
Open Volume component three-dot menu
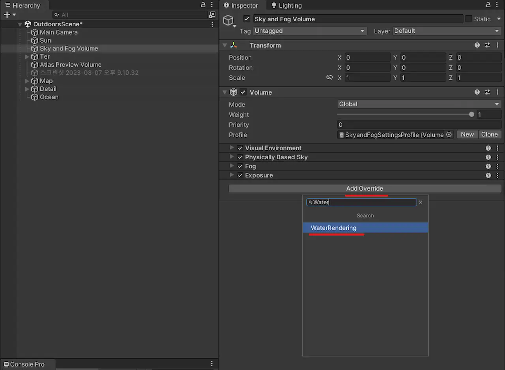[498, 92]
